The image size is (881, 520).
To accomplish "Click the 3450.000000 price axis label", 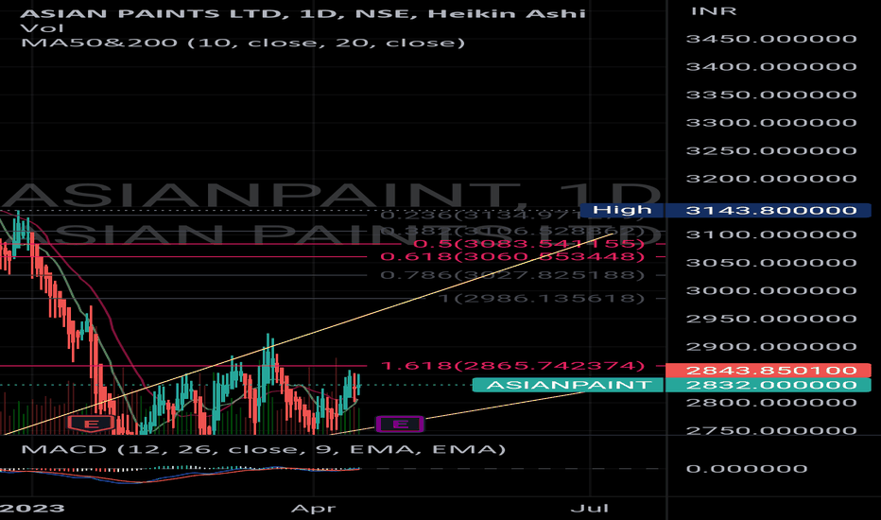I will coord(771,39).
